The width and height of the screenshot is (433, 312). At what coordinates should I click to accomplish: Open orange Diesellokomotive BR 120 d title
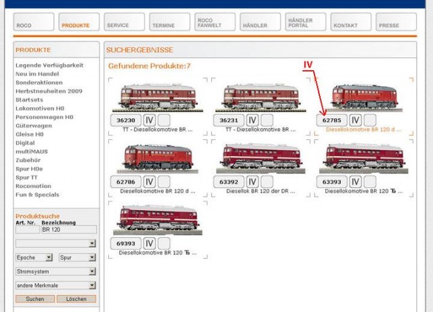point(364,130)
